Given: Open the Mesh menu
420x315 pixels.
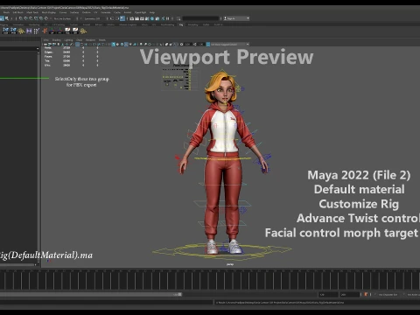Looking at the screenshot, I should click(x=6, y=12).
